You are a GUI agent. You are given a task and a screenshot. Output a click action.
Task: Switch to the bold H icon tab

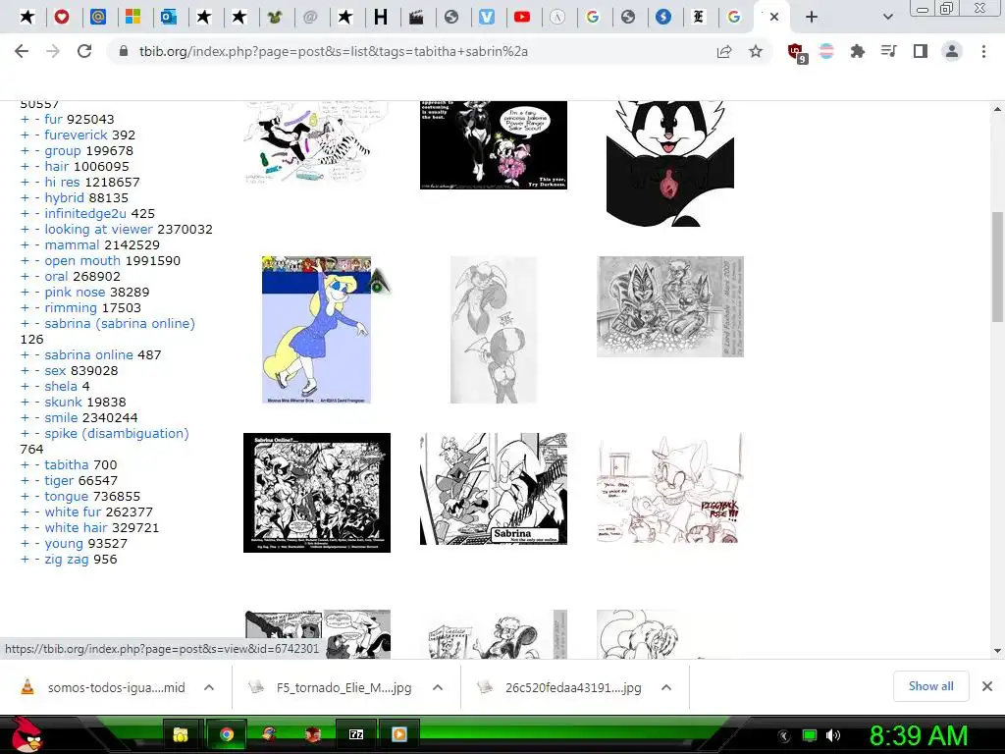click(381, 18)
